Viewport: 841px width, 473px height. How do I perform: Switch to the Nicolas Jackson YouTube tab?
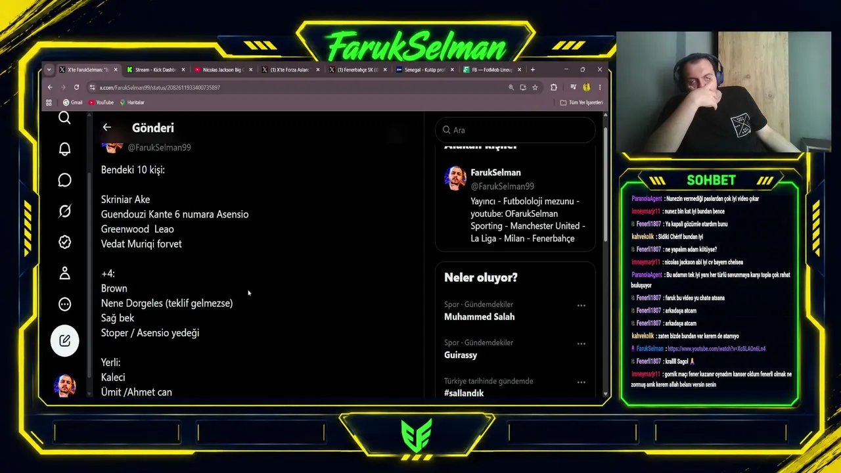(x=223, y=70)
